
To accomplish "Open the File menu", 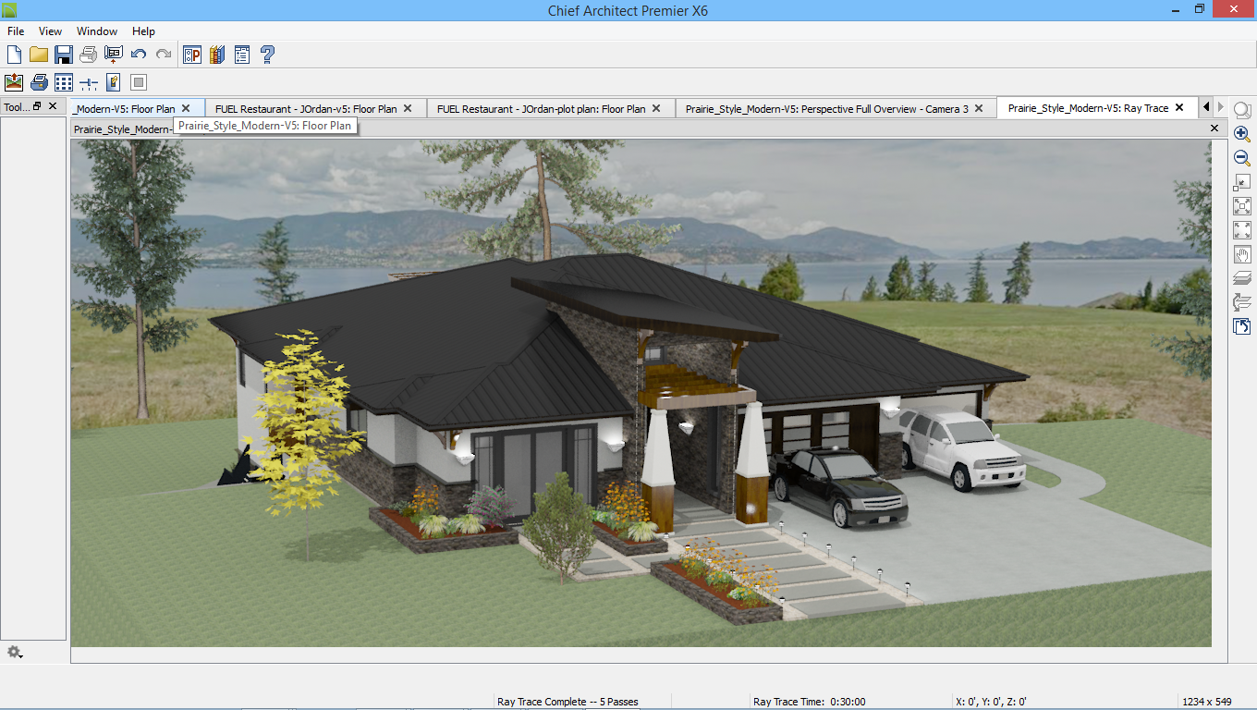I will 16,31.
